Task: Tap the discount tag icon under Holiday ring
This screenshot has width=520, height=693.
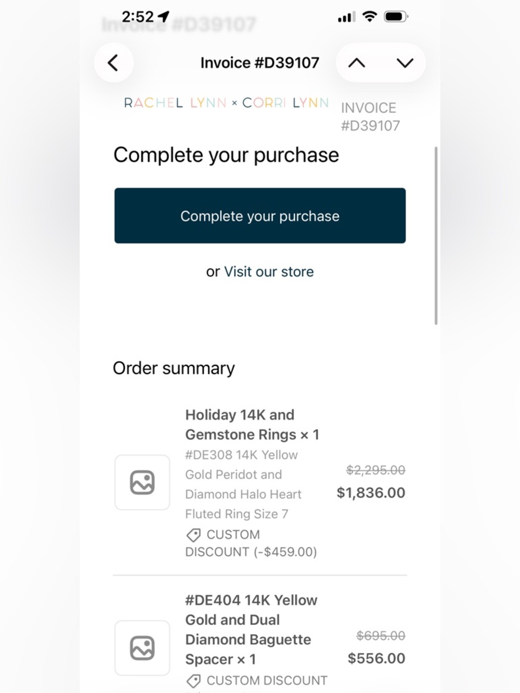Action: coord(193,535)
